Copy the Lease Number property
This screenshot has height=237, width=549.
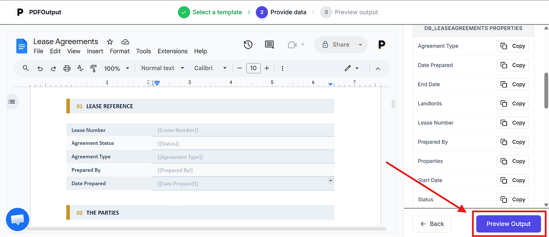[x=513, y=123]
